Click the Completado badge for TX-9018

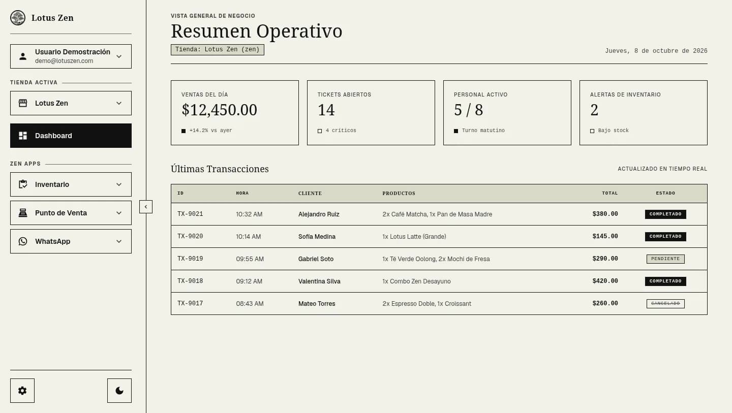click(665, 281)
